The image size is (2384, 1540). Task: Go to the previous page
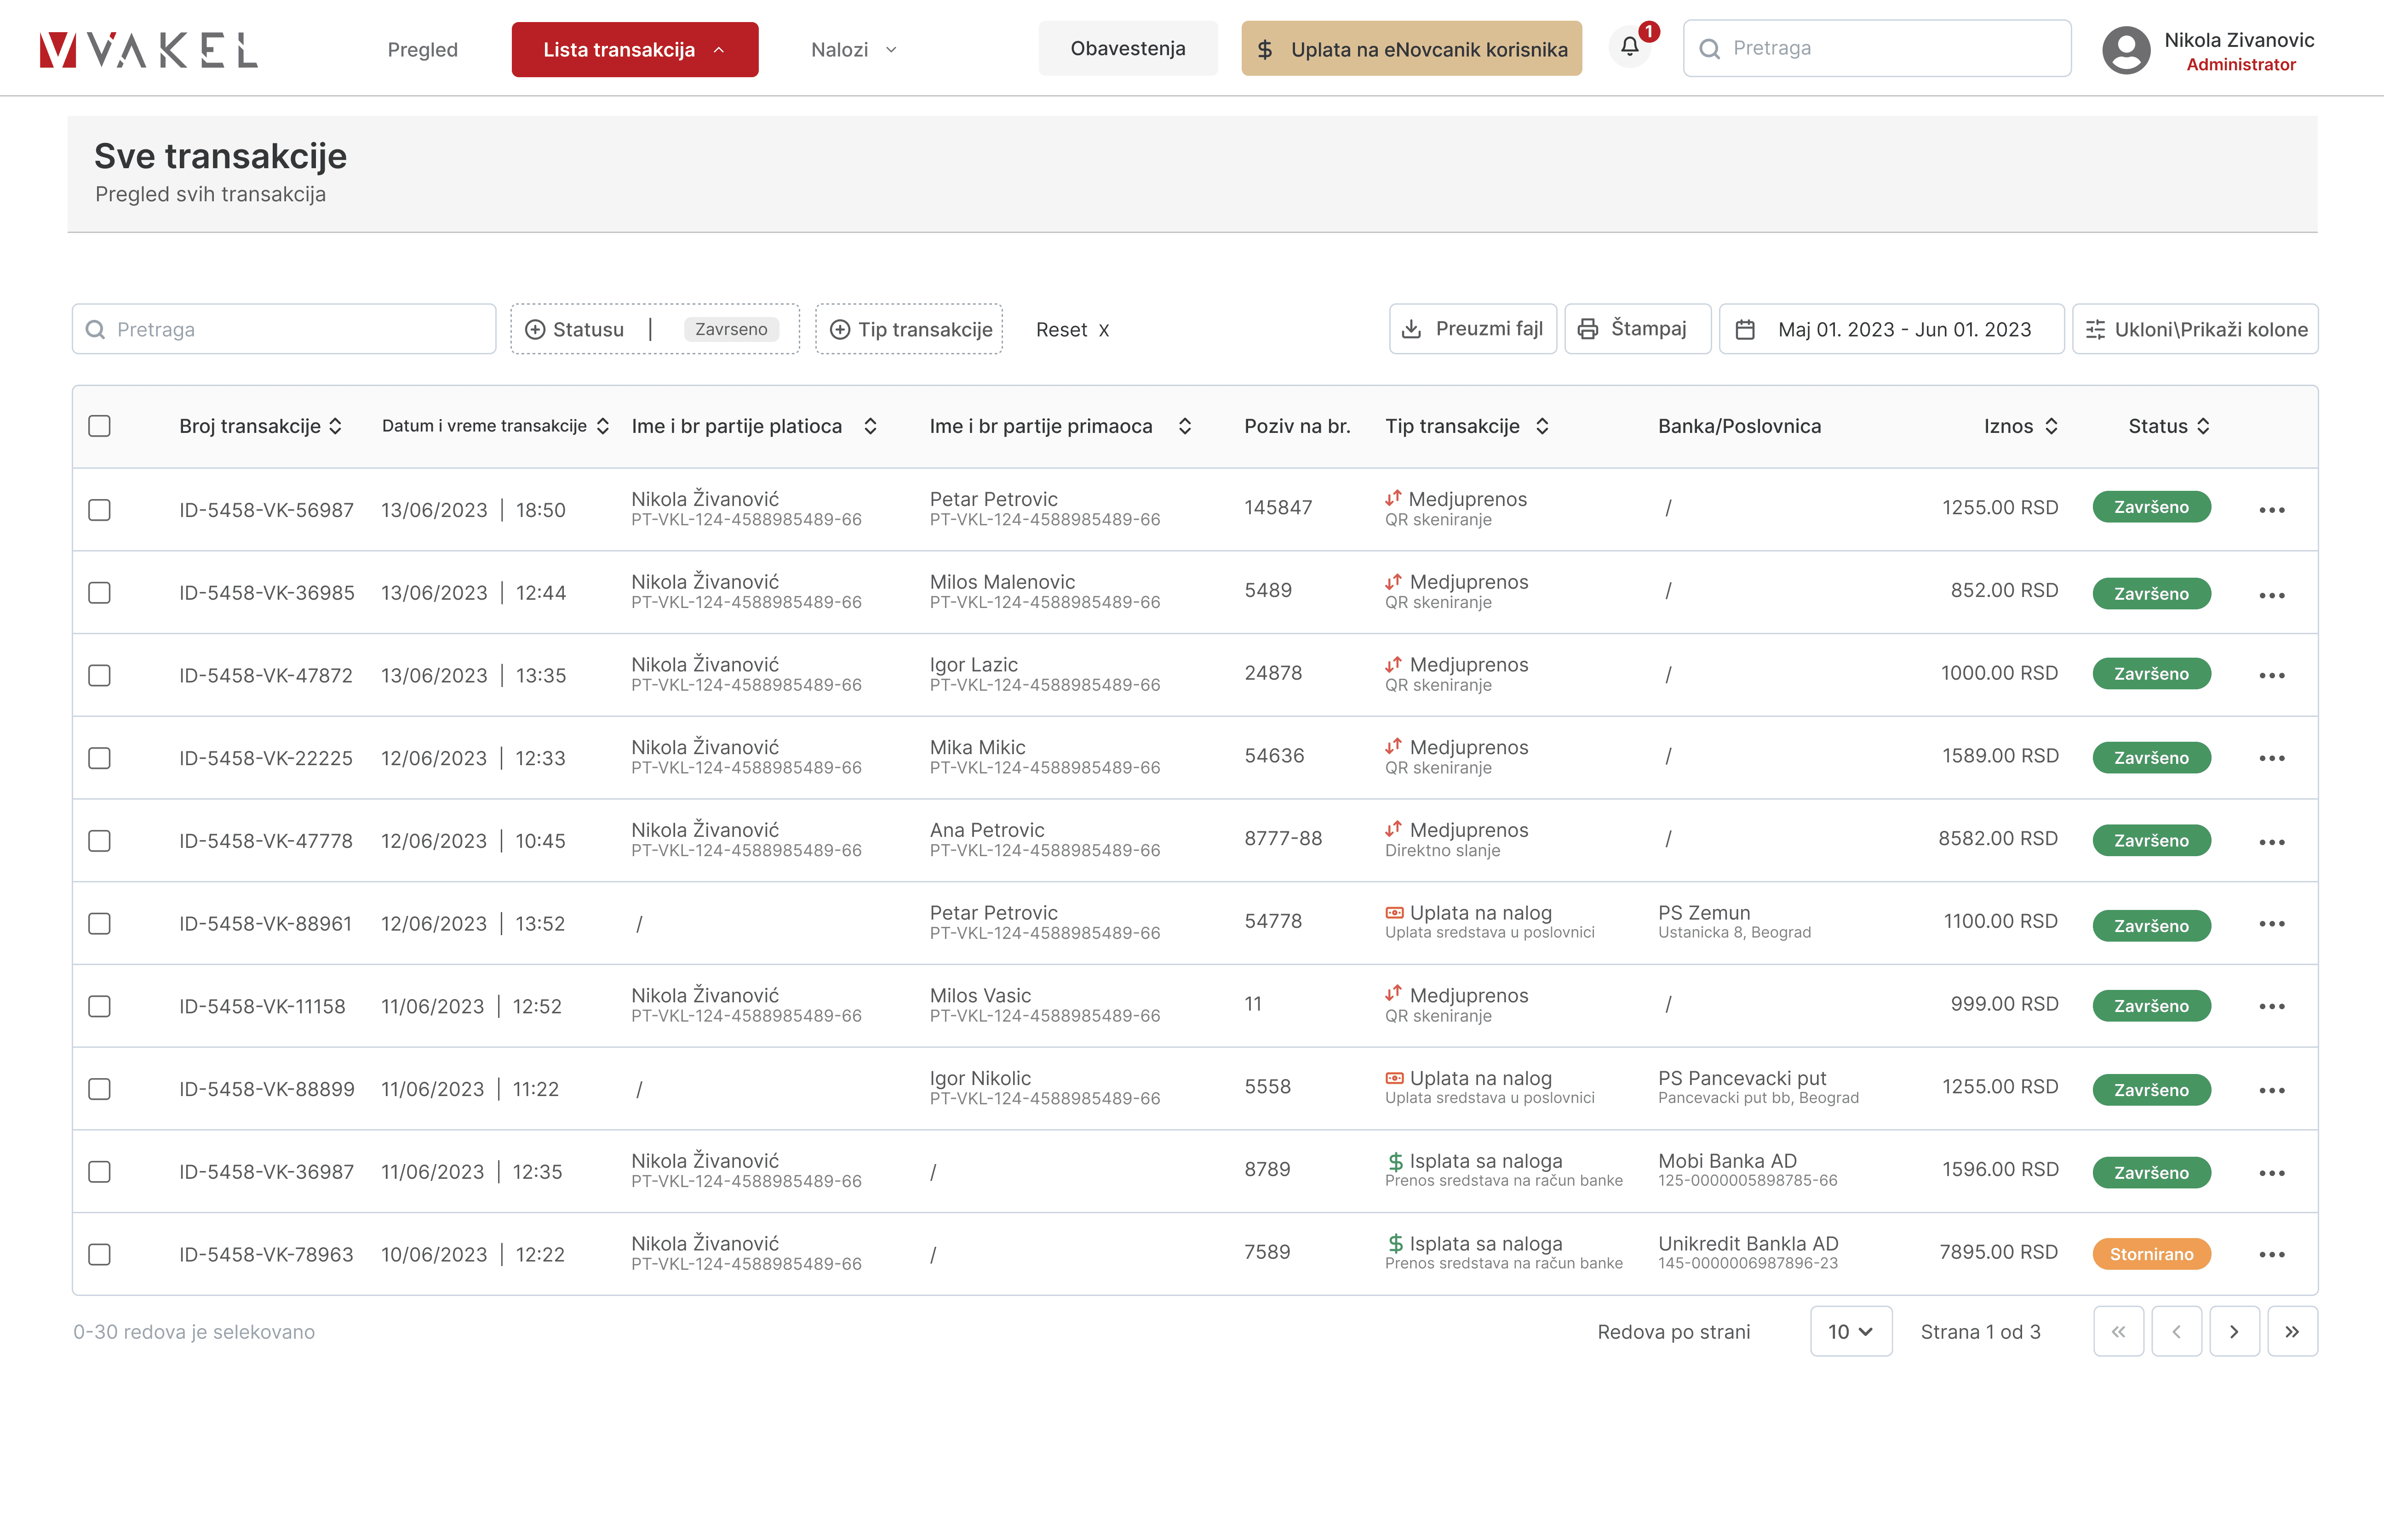(x=2176, y=1331)
